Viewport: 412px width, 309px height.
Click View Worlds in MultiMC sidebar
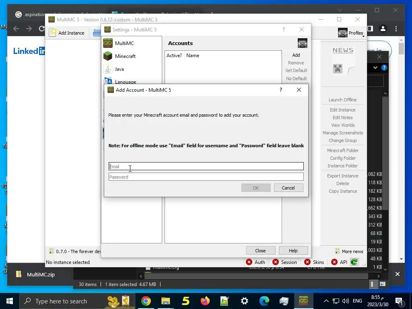point(343,125)
